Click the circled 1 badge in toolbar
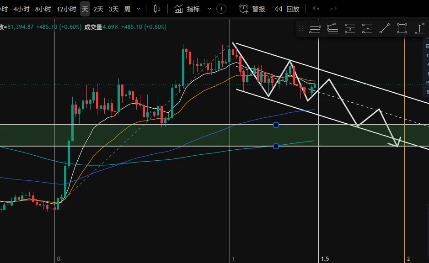 [221, 9]
